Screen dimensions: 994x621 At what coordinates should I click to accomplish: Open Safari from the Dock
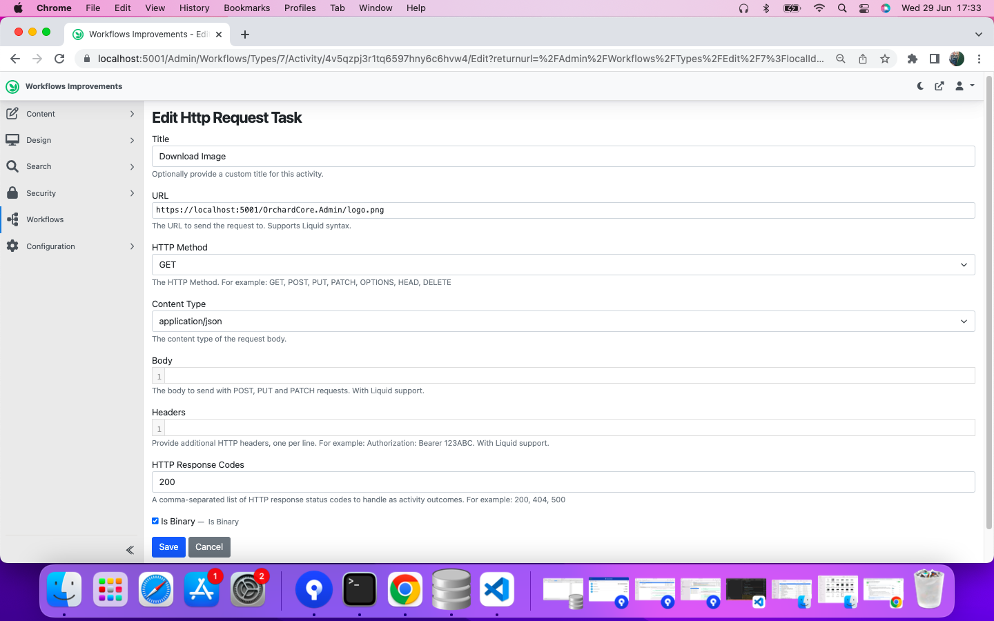point(156,589)
